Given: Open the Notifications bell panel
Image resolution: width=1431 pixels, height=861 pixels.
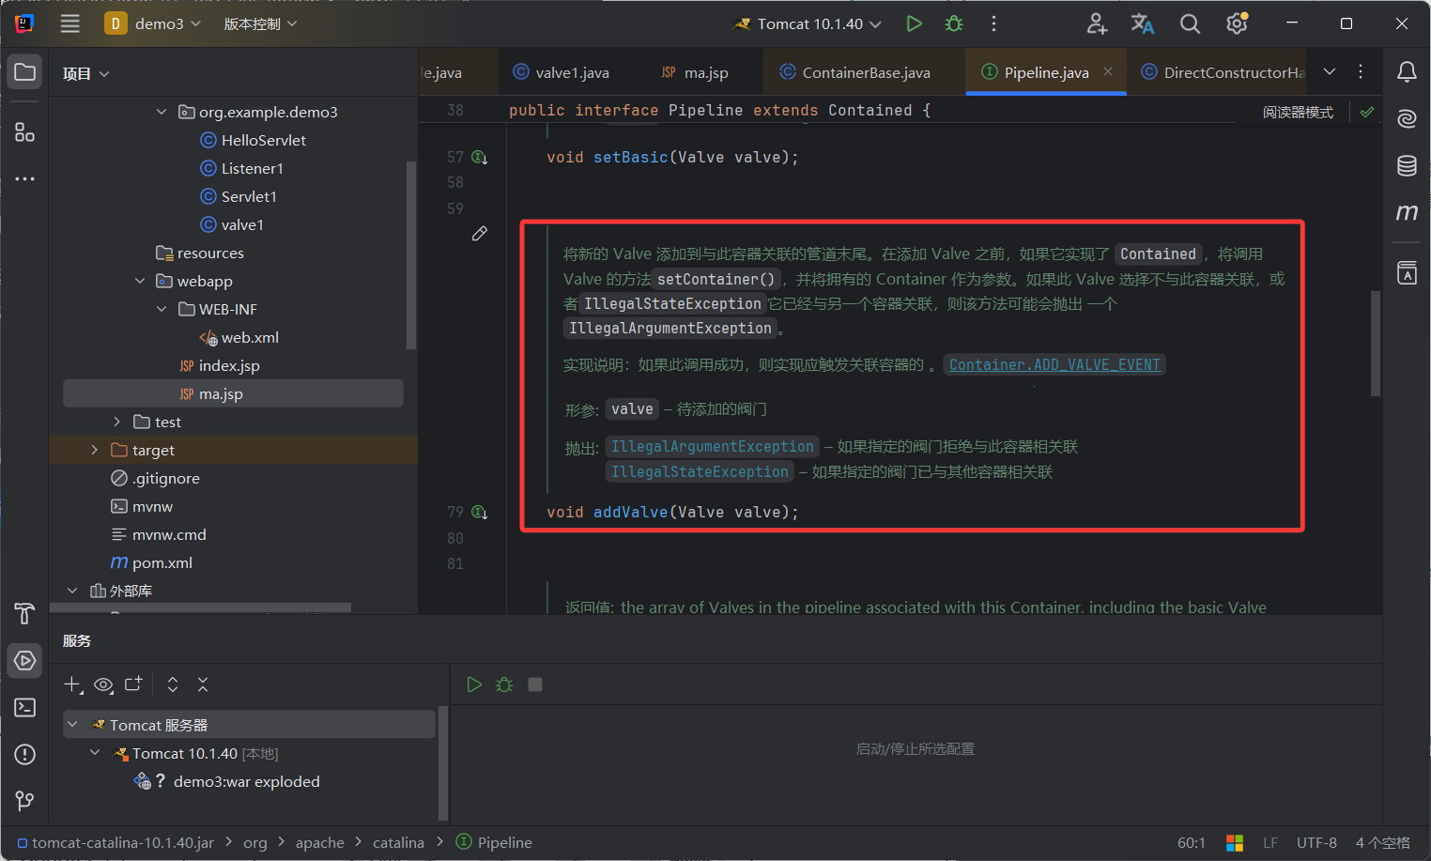Looking at the screenshot, I should pyautogui.click(x=1407, y=72).
